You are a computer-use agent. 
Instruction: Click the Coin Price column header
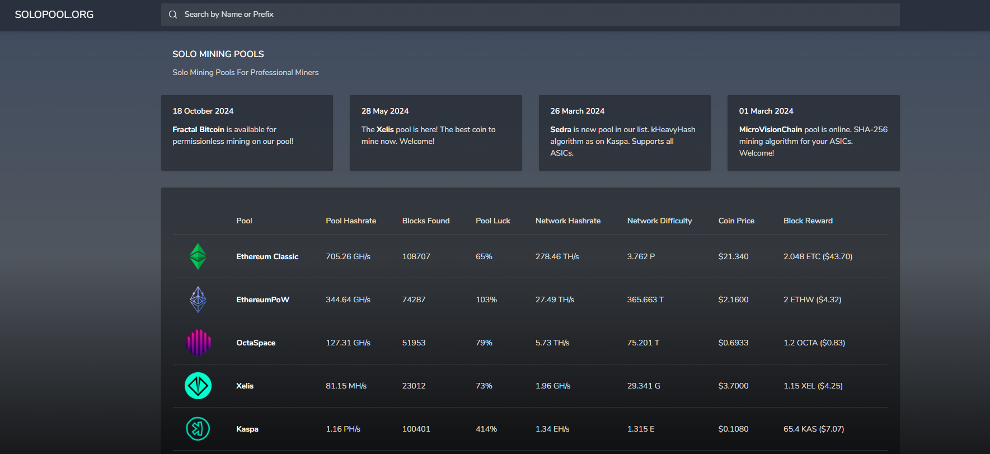(736, 221)
